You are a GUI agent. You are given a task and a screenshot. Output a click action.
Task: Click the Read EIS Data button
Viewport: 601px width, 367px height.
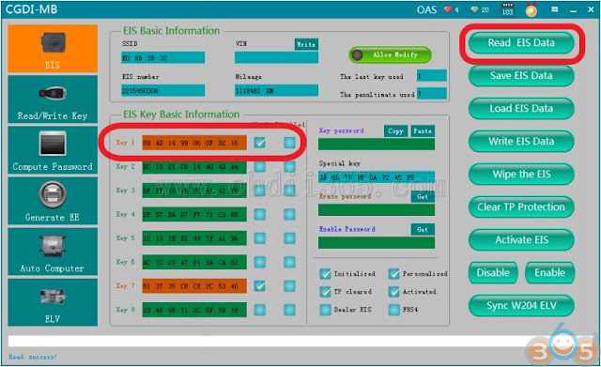[x=521, y=42]
